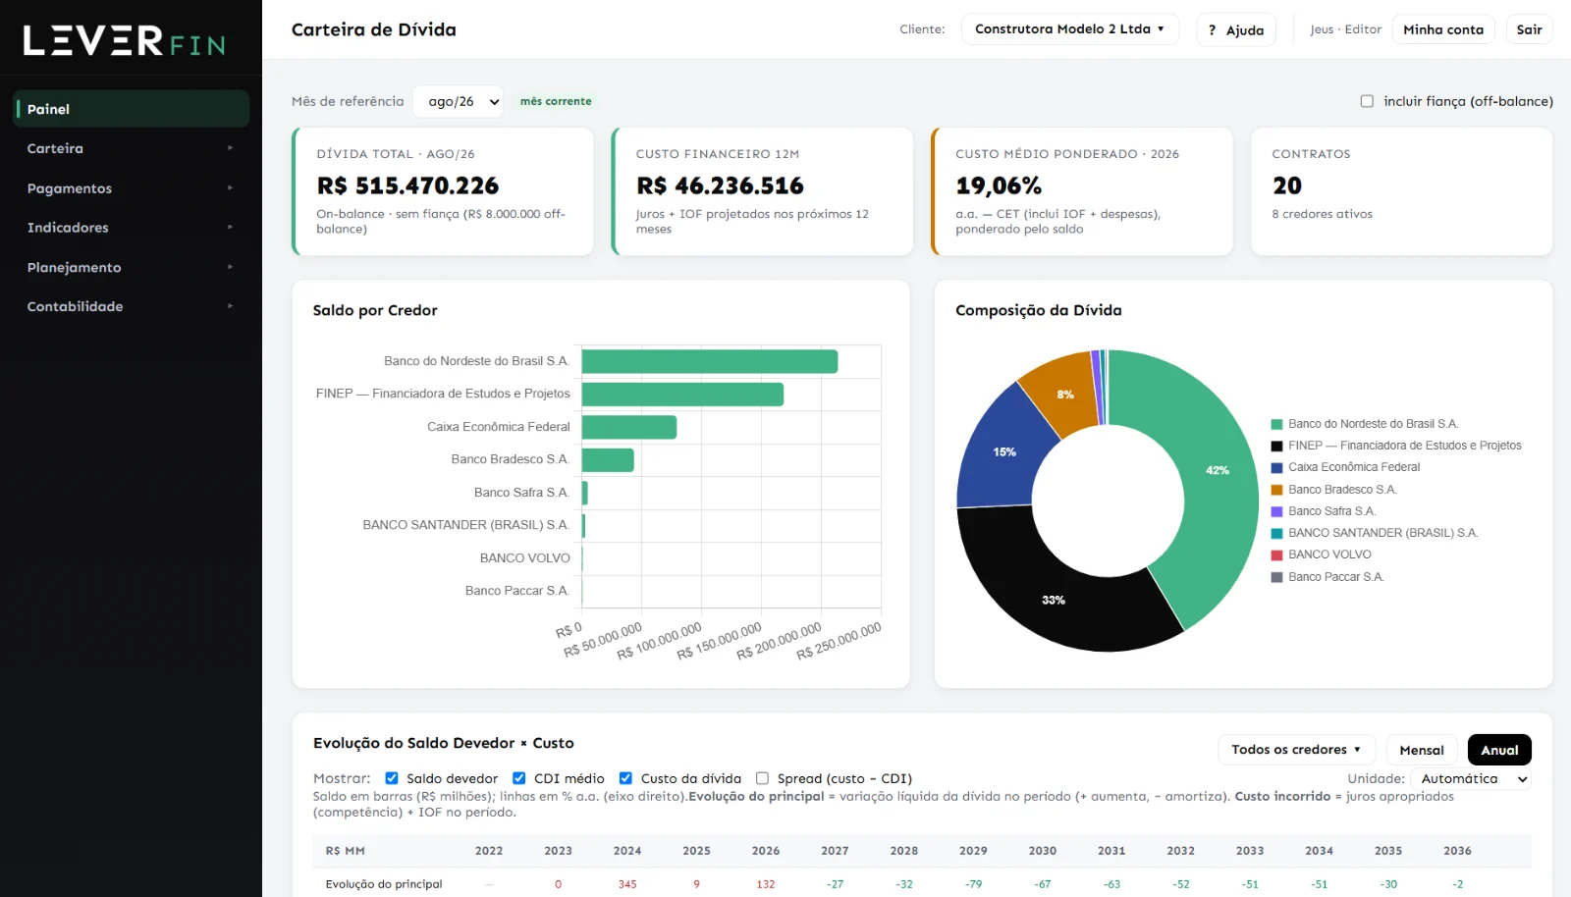Open the Planejamento sidebar menu
The image size is (1571, 897).
tap(131, 267)
